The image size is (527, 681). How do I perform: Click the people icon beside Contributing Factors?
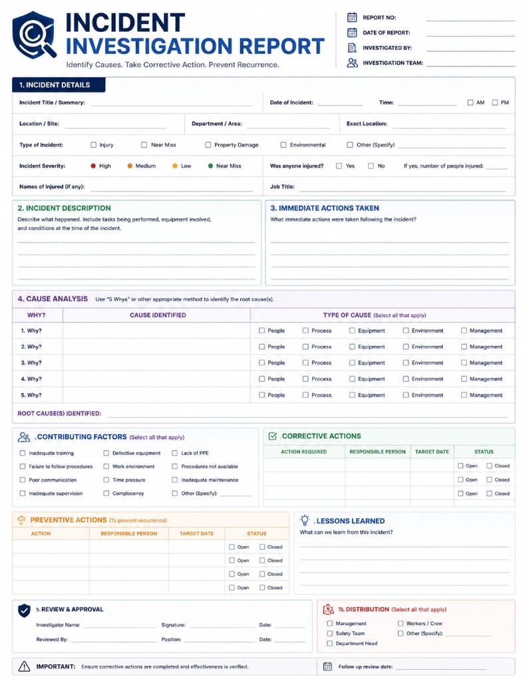point(24,437)
